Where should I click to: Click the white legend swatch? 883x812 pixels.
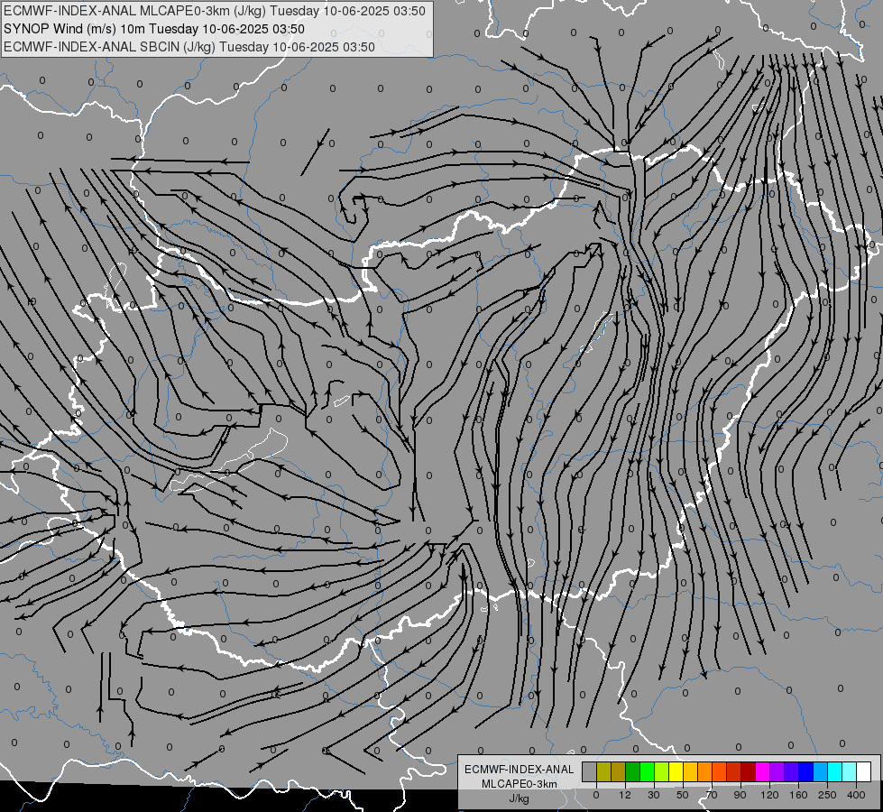pyautogui.click(x=864, y=771)
